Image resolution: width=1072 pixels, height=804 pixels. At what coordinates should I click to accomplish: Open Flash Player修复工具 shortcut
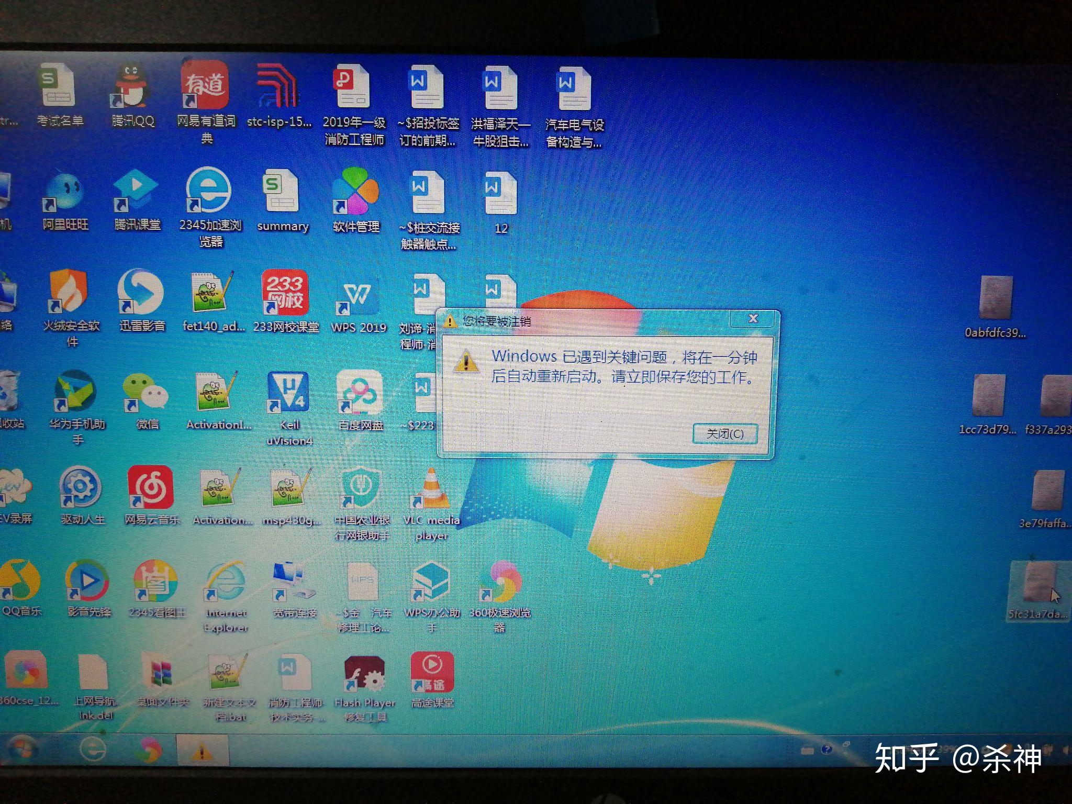pyautogui.click(x=365, y=688)
